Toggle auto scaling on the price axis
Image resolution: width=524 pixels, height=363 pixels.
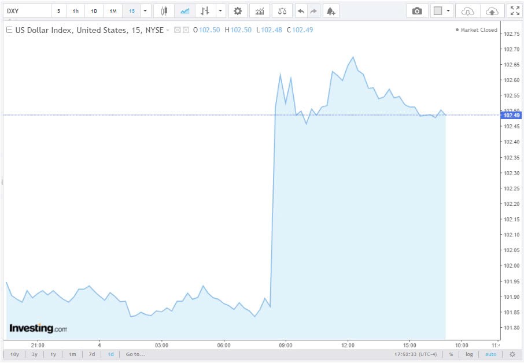point(490,354)
